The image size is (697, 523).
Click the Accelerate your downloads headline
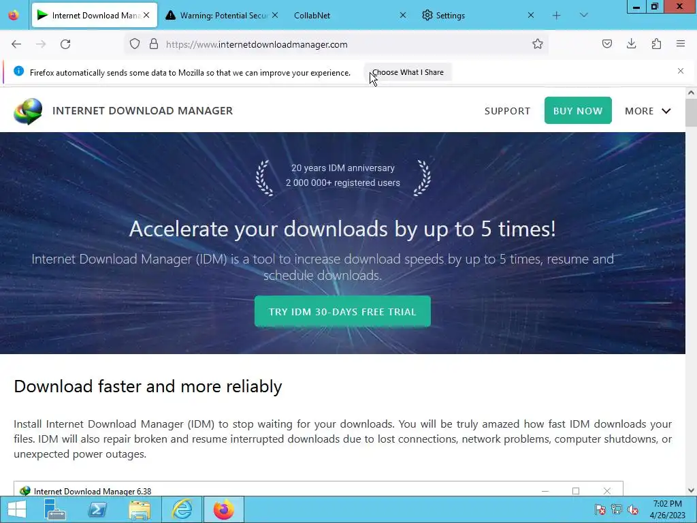pyautogui.click(x=342, y=229)
